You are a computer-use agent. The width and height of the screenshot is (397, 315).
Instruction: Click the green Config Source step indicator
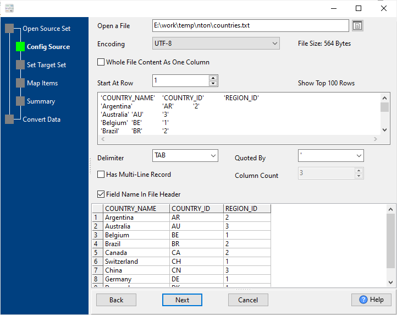coord(20,47)
